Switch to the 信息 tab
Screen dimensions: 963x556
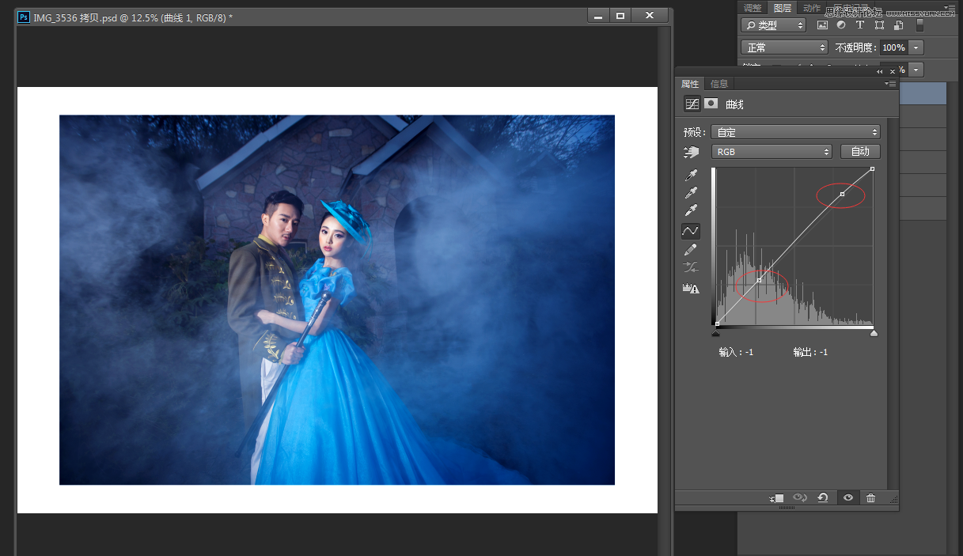[719, 84]
